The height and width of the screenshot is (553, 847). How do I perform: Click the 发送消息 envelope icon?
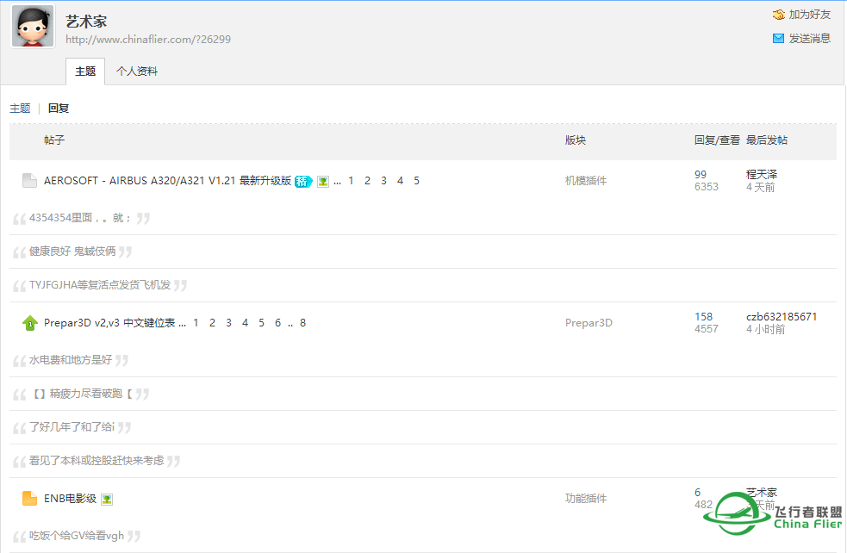[778, 39]
